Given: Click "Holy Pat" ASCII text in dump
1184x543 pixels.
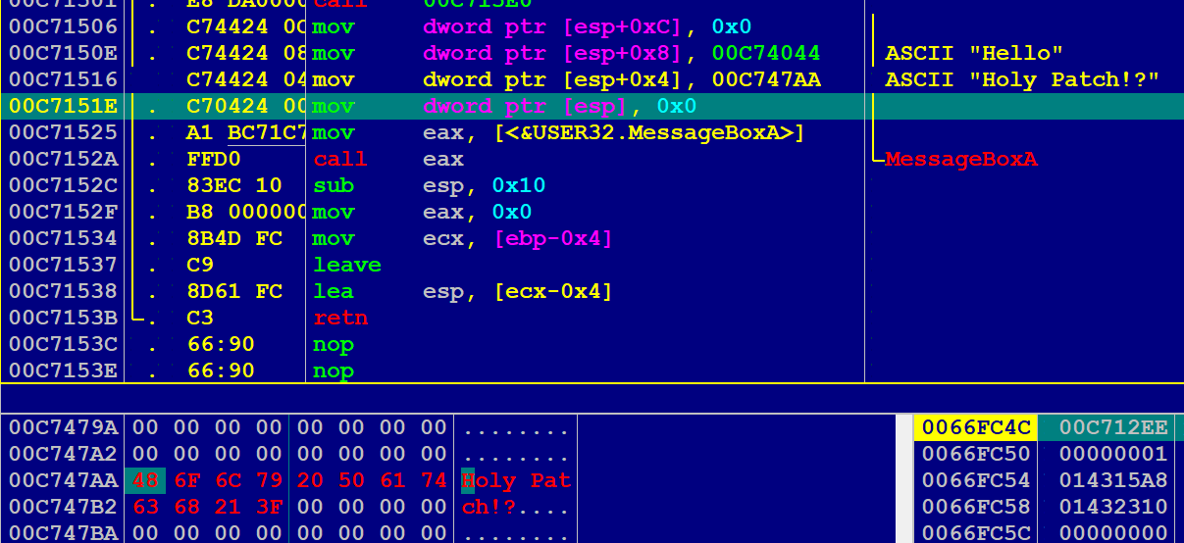Looking at the screenshot, I should tap(516, 481).
